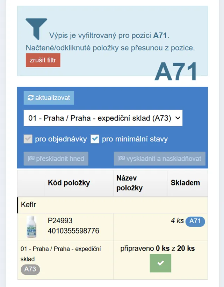Click the Kód položky column header
The height and width of the screenshot is (287, 224).
(x=69, y=183)
